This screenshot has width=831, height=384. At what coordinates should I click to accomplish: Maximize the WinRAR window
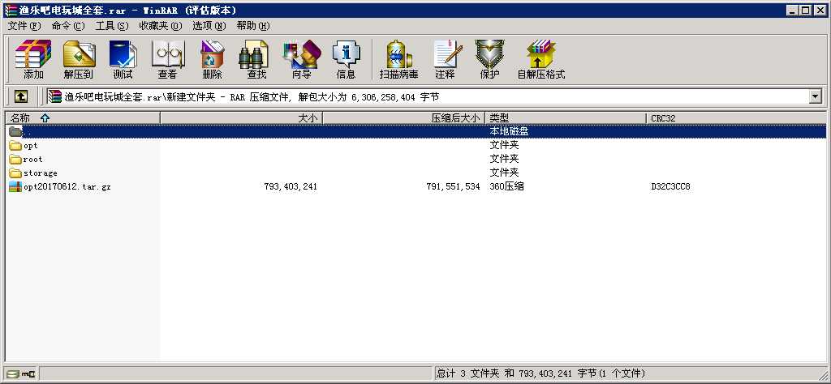coord(806,10)
